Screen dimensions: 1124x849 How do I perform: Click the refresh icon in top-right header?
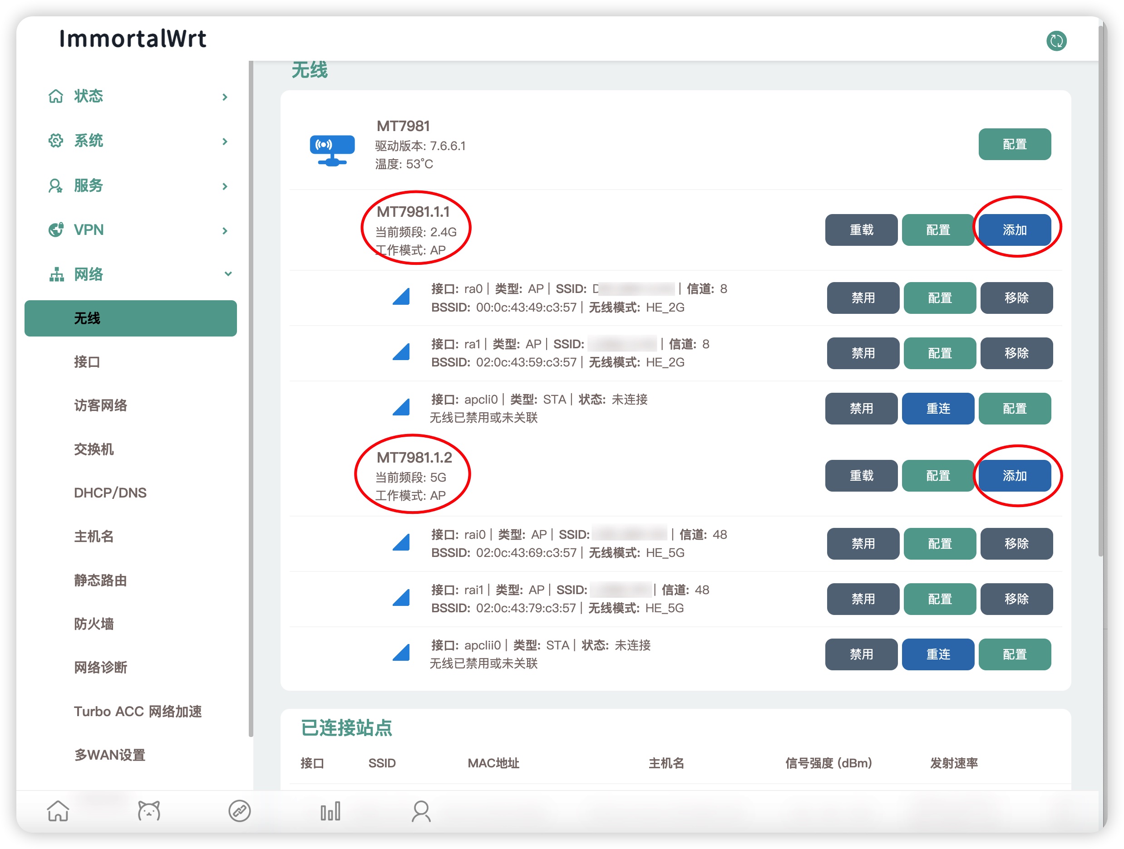(1056, 41)
